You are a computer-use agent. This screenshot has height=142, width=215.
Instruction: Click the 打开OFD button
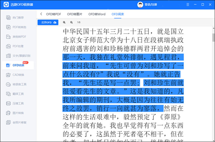click(x=48, y=22)
